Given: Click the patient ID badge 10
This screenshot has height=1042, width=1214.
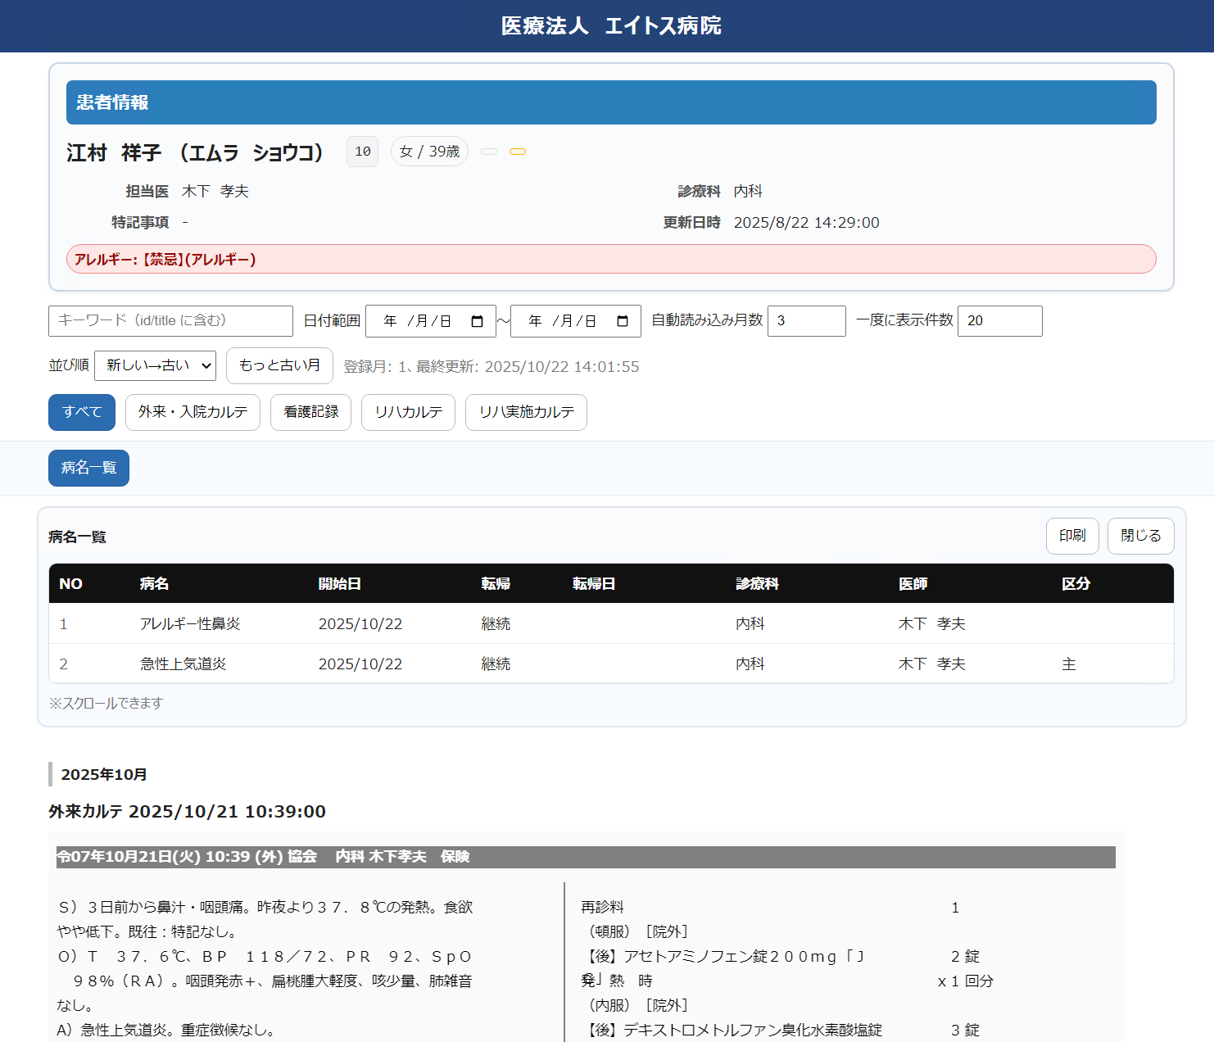Looking at the screenshot, I should tap(362, 152).
